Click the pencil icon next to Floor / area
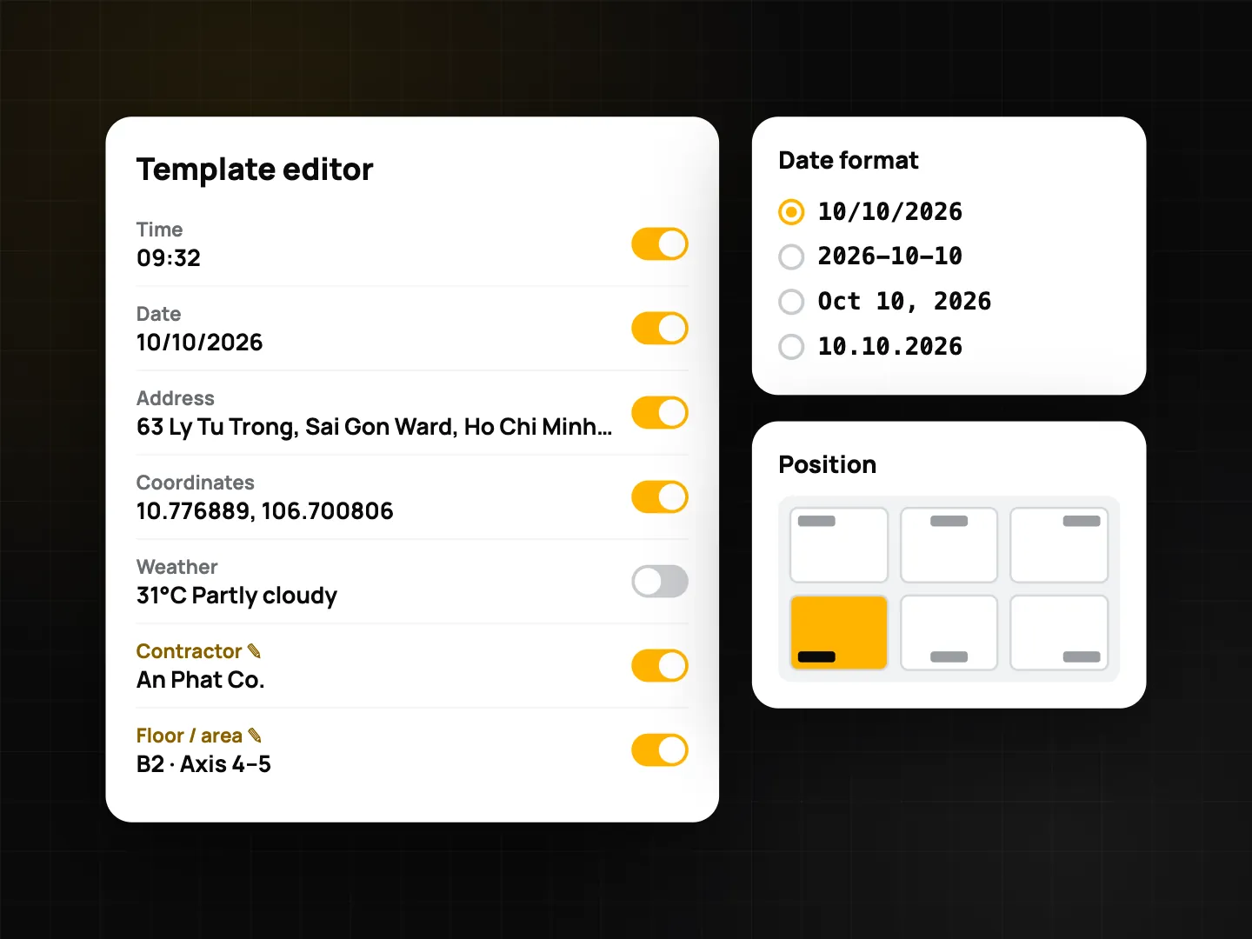 pyautogui.click(x=255, y=736)
